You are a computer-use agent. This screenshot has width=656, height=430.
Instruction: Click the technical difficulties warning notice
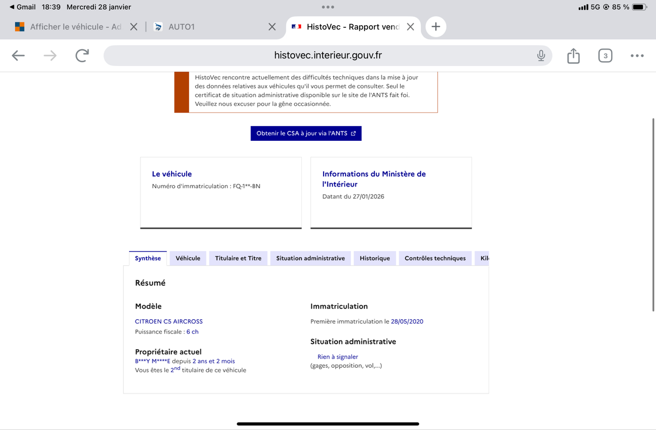[x=306, y=91]
